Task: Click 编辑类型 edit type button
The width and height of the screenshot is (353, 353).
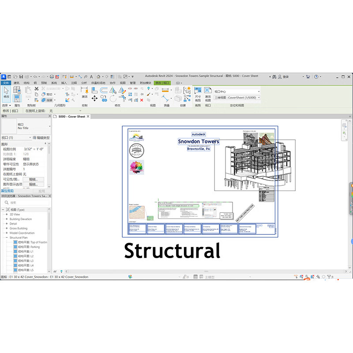Action: (41, 138)
